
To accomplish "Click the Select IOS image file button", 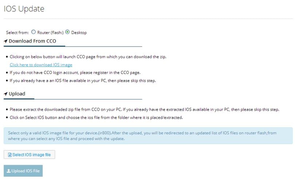I will point(29,155).
